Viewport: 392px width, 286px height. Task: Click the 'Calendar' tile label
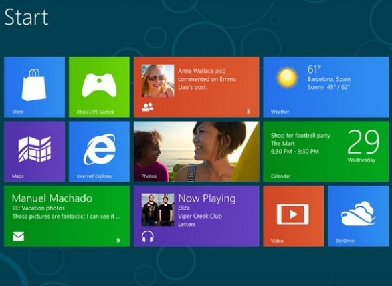(280, 176)
